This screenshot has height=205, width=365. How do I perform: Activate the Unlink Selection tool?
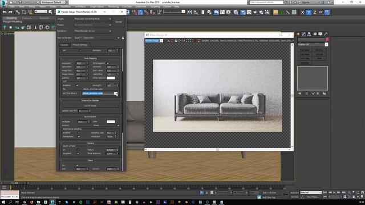click(24, 12)
